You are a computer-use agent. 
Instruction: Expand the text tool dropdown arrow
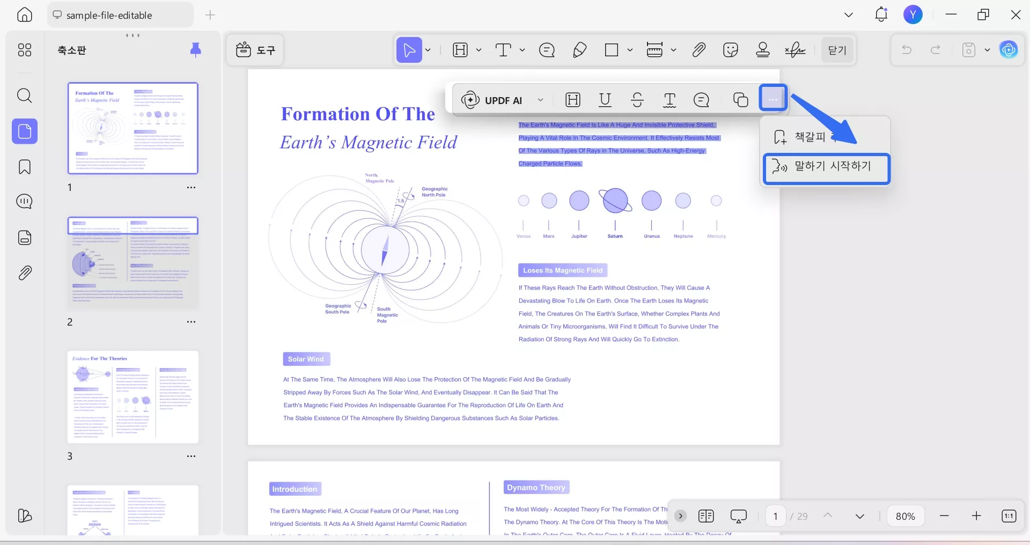pos(522,50)
